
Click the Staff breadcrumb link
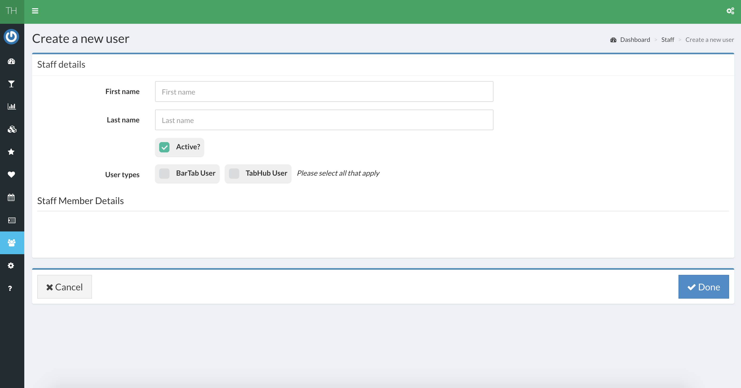[x=667, y=40]
